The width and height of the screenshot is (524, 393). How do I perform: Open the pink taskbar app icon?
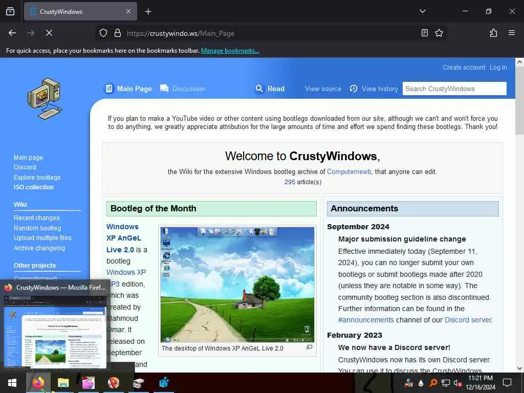coord(88,383)
